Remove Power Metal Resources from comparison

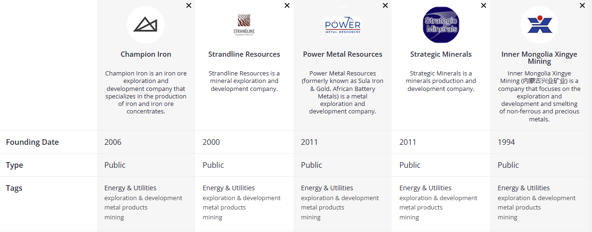[x=385, y=6]
